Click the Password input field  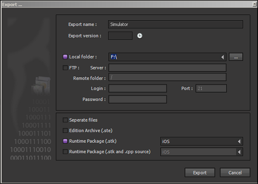(x=138, y=99)
